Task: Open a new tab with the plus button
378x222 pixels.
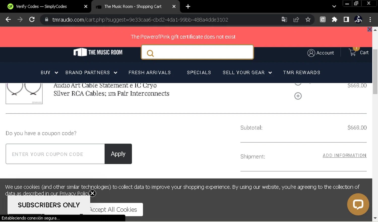Action: point(188,7)
